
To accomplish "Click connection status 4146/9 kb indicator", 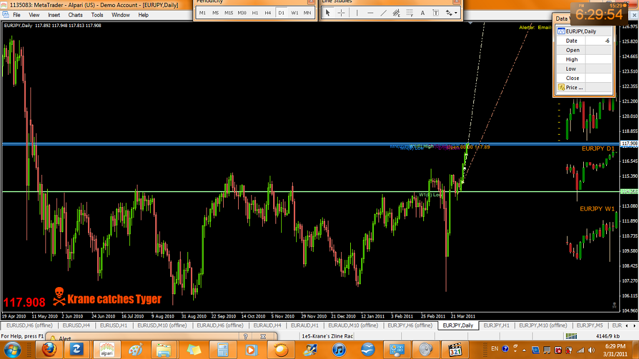I will 607,336.
